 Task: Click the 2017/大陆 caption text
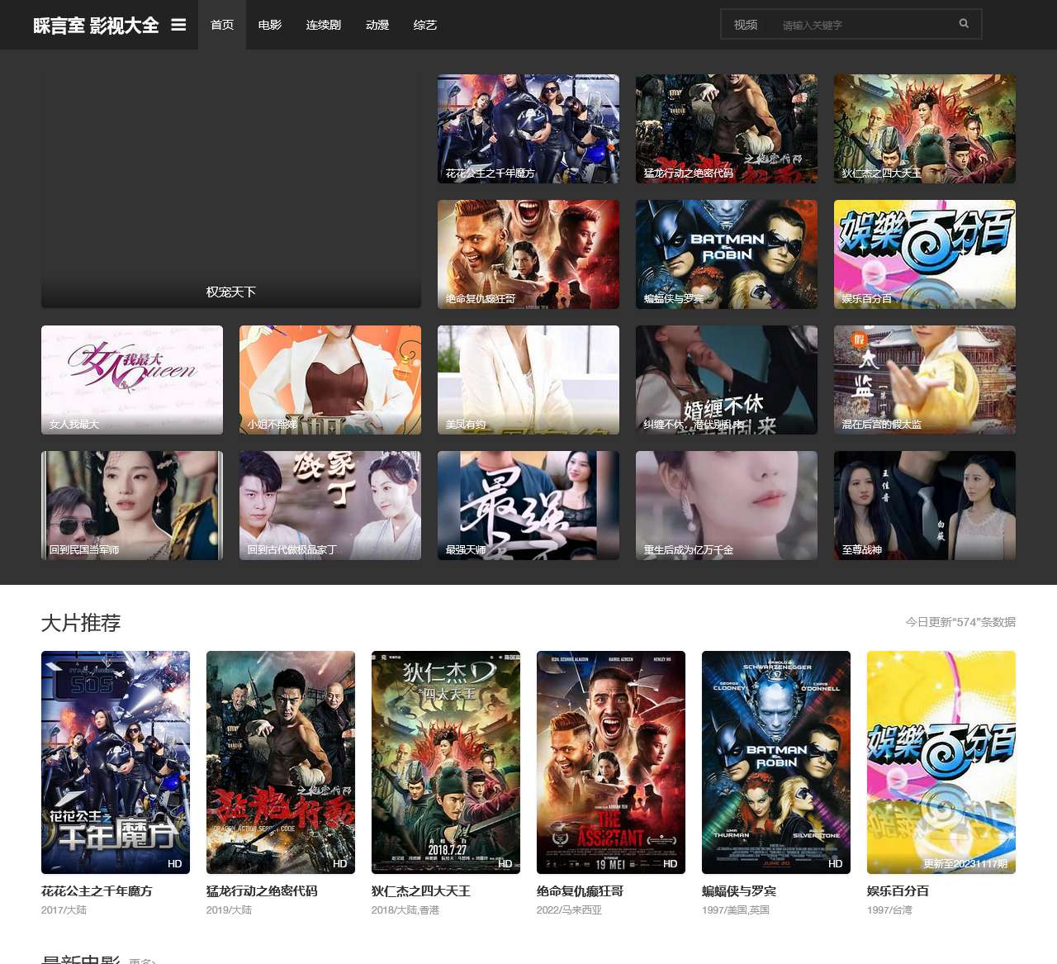click(x=64, y=910)
